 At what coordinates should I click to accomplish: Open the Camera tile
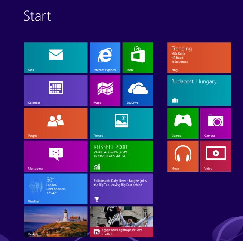point(216,123)
